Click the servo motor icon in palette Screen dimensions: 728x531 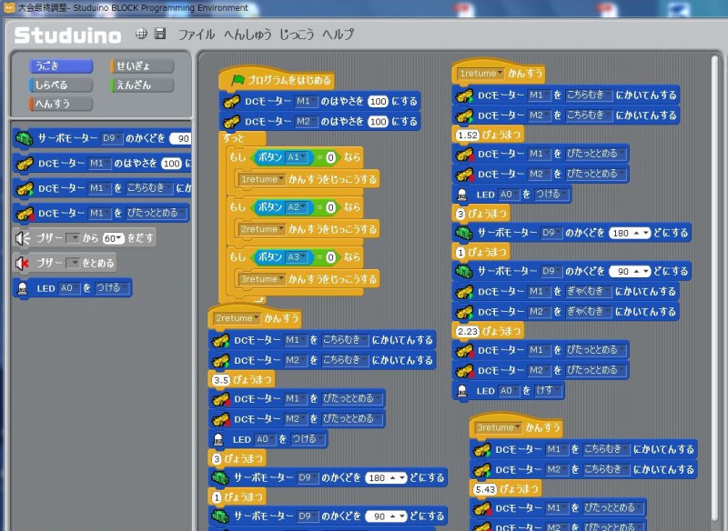(25, 138)
